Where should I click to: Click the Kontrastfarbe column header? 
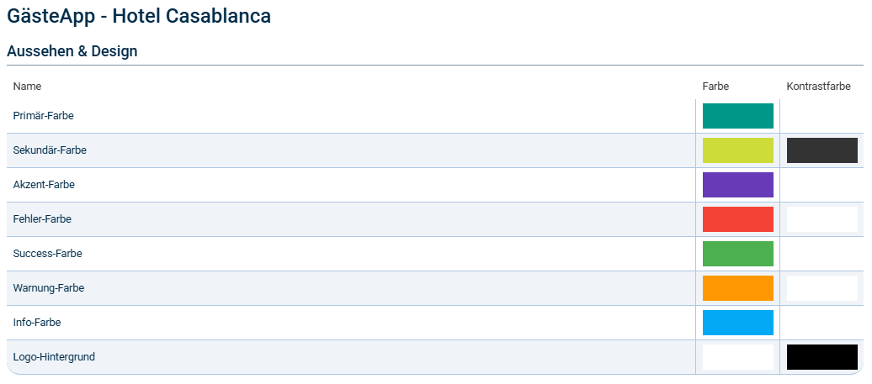pos(818,87)
